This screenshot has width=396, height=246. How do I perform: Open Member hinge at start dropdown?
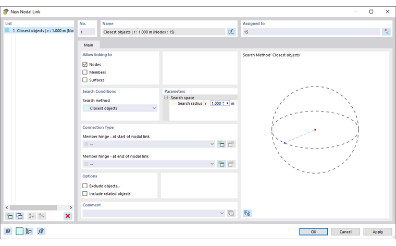click(x=148, y=144)
